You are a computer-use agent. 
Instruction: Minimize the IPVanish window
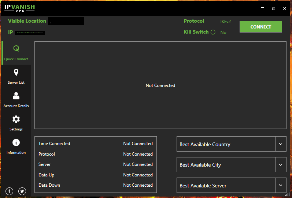click(x=263, y=8)
